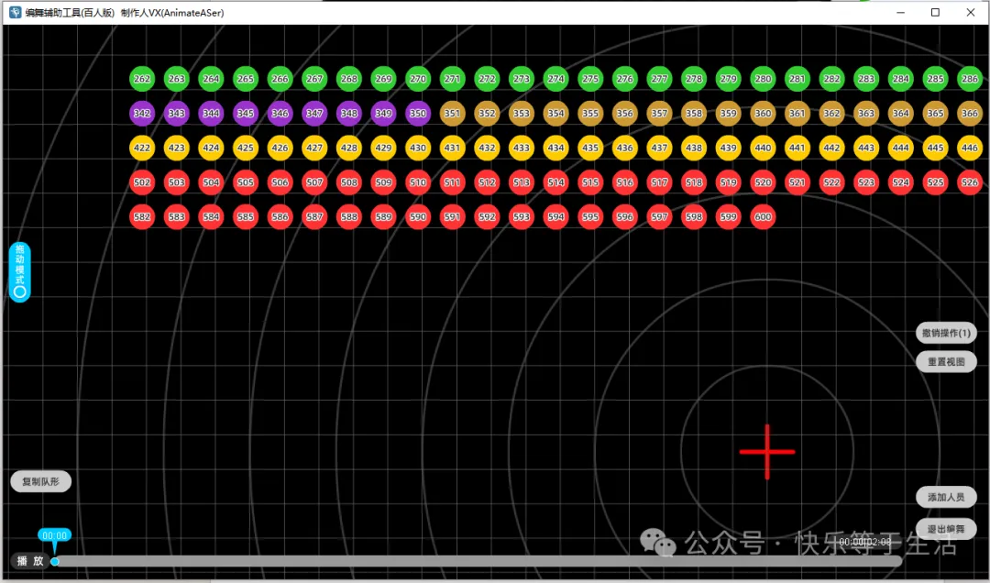
Task: Select tan dancer node 365
Action: click(x=935, y=114)
